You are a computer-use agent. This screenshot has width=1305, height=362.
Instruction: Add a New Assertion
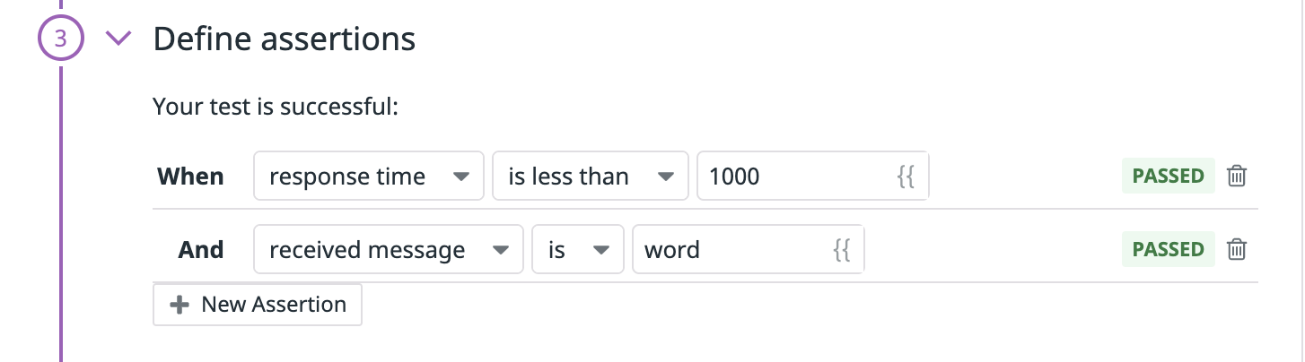pyautogui.click(x=258, y=305)
